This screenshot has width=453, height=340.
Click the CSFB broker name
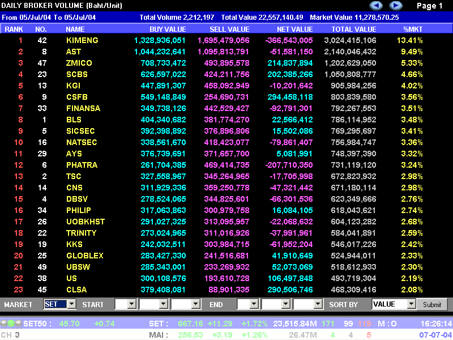click(77, 97)
